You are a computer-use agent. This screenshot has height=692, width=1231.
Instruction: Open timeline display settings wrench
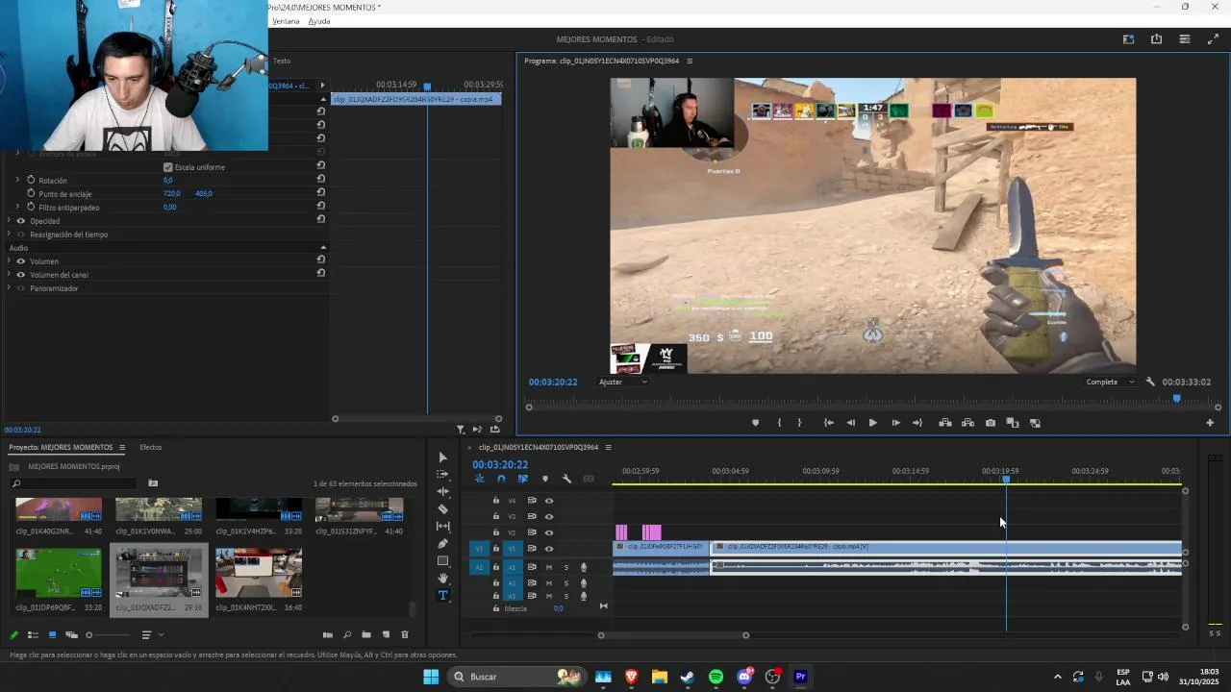(x=566, y=479)
